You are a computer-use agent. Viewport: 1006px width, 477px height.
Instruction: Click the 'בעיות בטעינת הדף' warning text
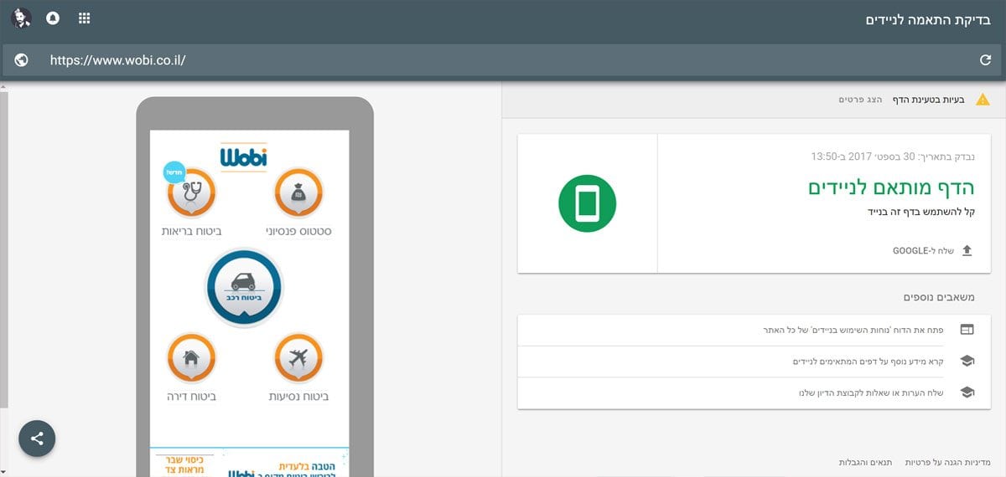(928, 100)
